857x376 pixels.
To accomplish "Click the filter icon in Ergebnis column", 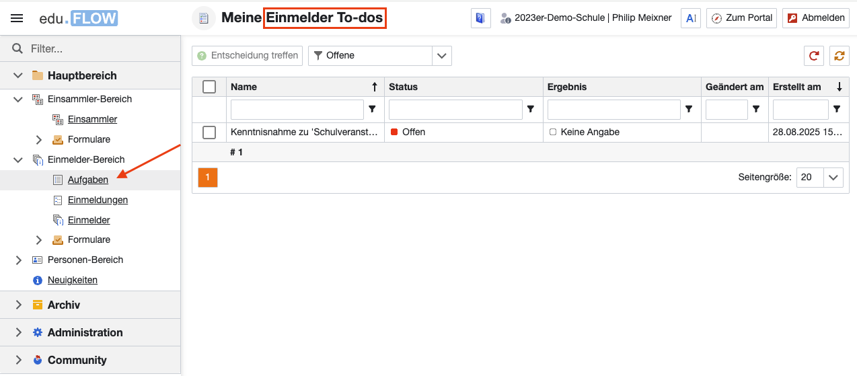I will click(689, 109).
